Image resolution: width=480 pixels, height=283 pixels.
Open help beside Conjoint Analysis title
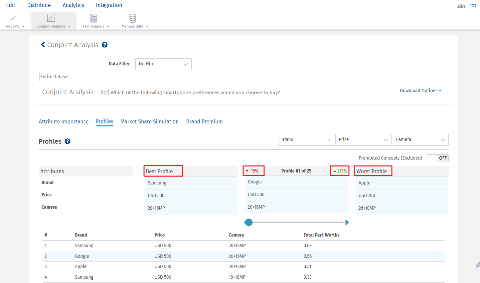(104, 45)
